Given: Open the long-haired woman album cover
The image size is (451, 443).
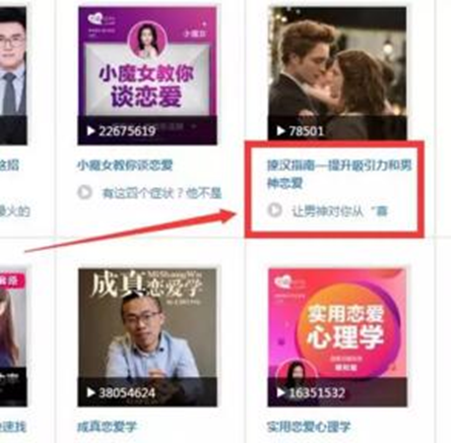Looking at the screenshot, I should (13, 338).
